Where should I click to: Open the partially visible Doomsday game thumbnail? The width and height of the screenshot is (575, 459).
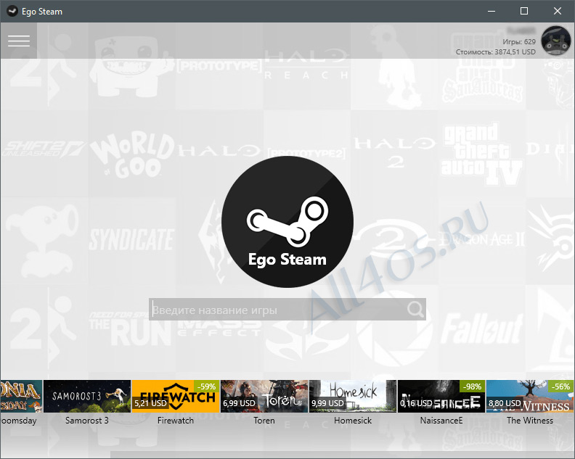click(21, 396)
